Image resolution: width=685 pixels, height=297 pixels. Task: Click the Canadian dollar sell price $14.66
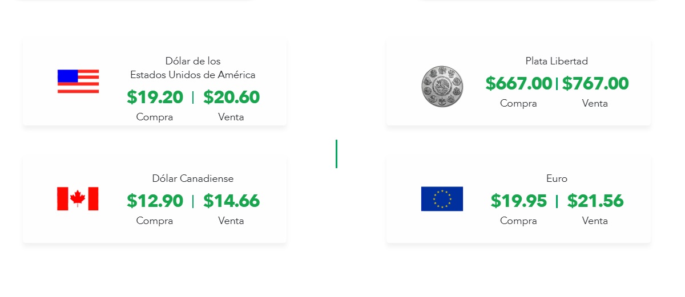click(231, 201)
